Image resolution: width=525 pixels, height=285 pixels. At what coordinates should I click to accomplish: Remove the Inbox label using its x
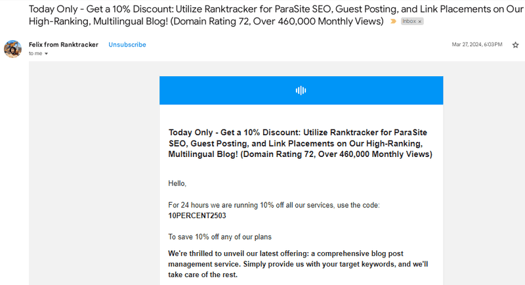pyautogui.click(x=420, y=22)
